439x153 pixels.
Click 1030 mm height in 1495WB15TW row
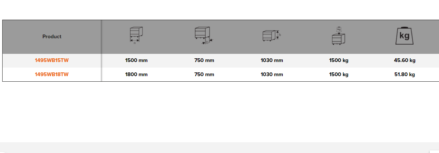[x=272, y=61]
